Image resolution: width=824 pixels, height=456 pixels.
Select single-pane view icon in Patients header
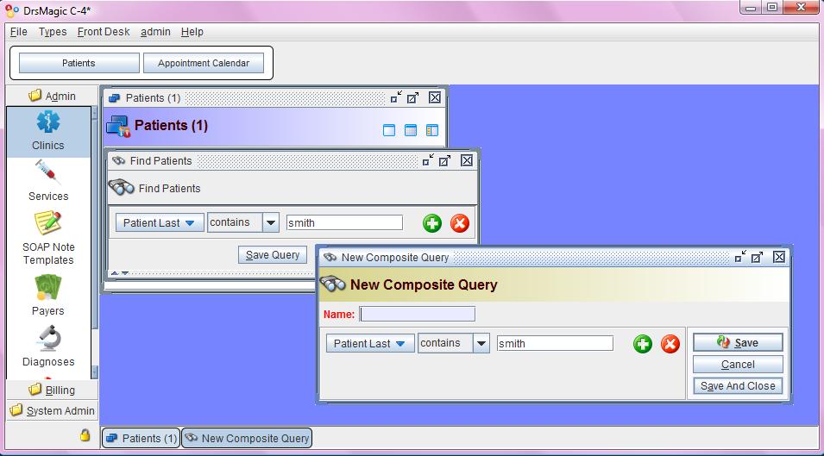[x=389, y=130]
